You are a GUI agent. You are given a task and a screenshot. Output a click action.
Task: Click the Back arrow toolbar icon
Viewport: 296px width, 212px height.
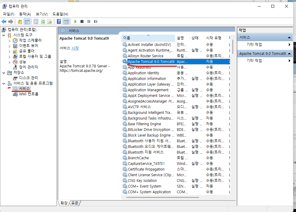point(4,21)
